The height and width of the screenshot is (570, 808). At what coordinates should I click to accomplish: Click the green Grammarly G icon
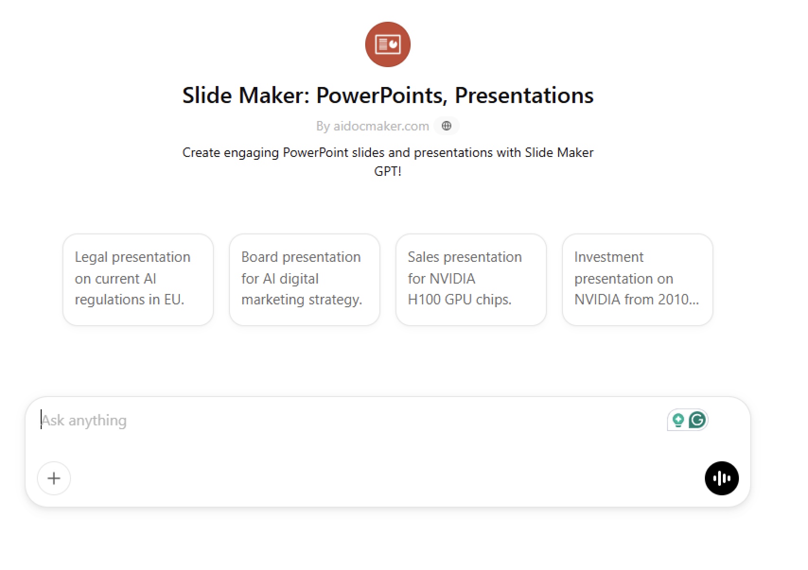click(x=697, y=420)
